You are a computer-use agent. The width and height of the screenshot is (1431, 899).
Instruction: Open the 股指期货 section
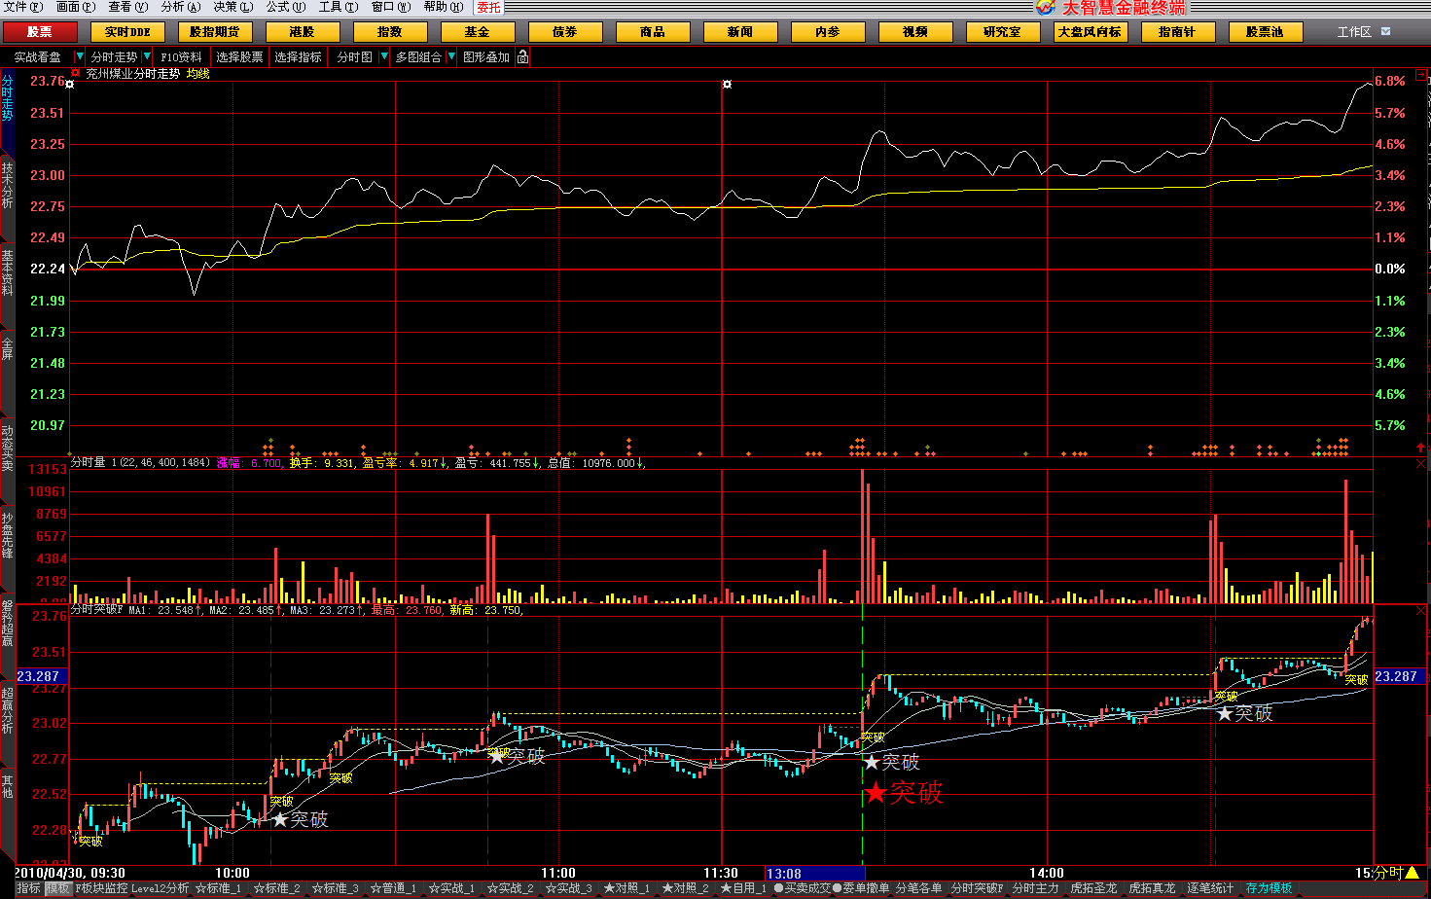tap(215, 32)
